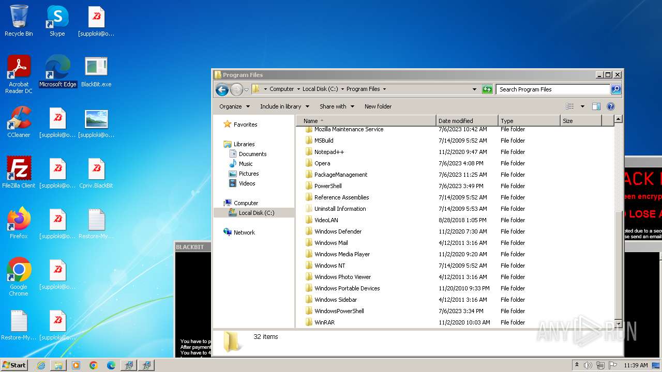
Task: Click the search magnifier icon
Action: click(615, 89)
